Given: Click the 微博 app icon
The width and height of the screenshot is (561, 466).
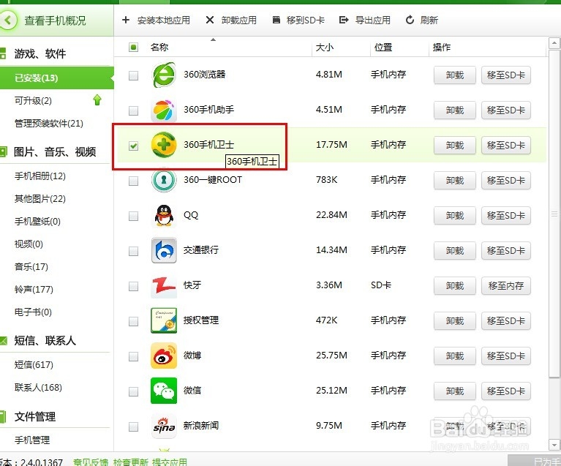Looking at the screenshot, I should (164, 356).
